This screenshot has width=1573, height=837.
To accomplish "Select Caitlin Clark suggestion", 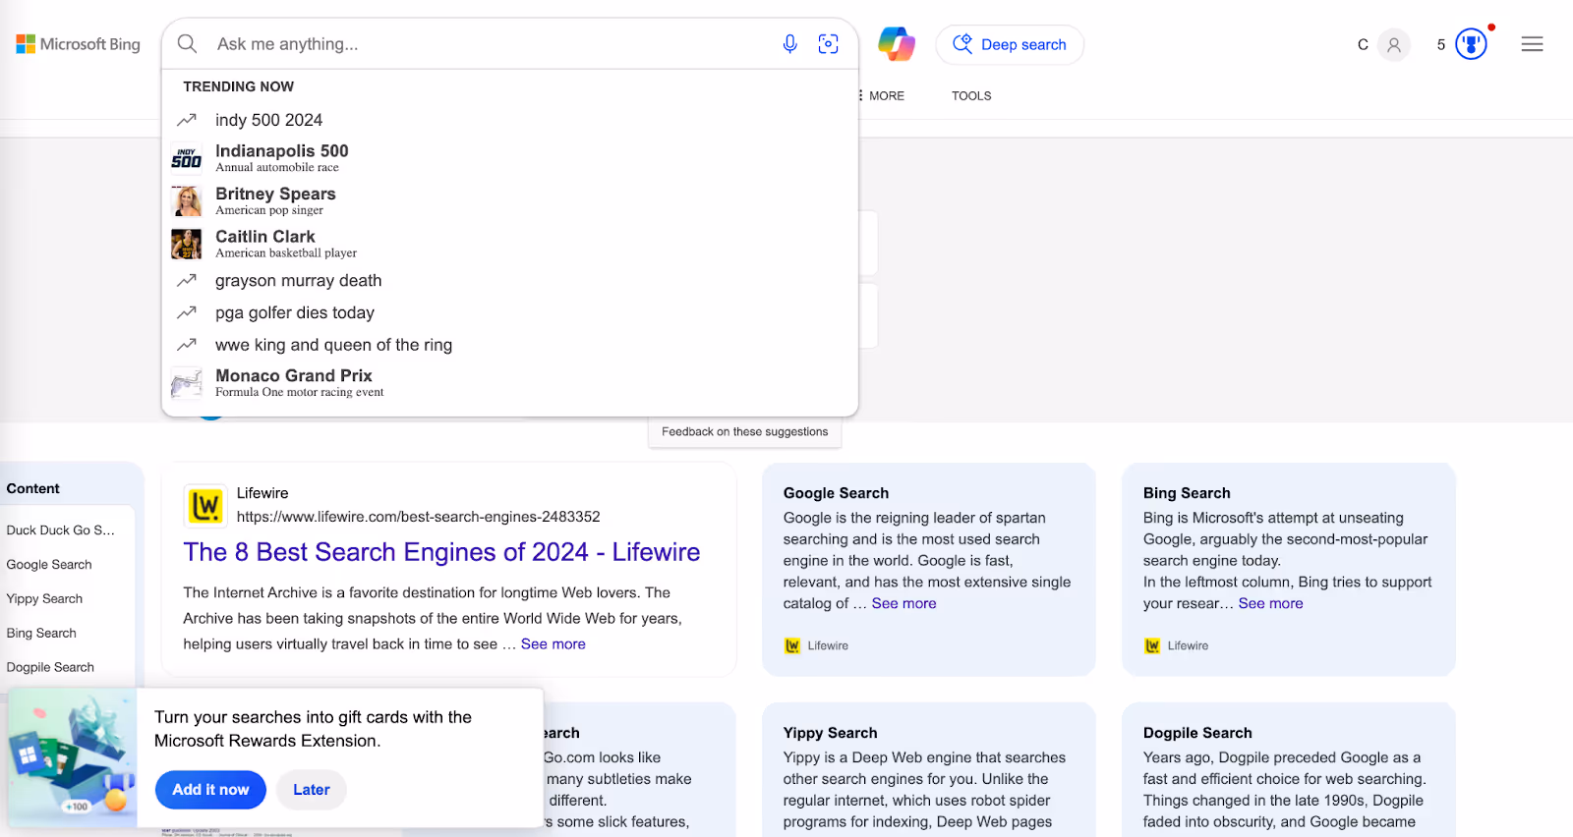I will [509, 244].
